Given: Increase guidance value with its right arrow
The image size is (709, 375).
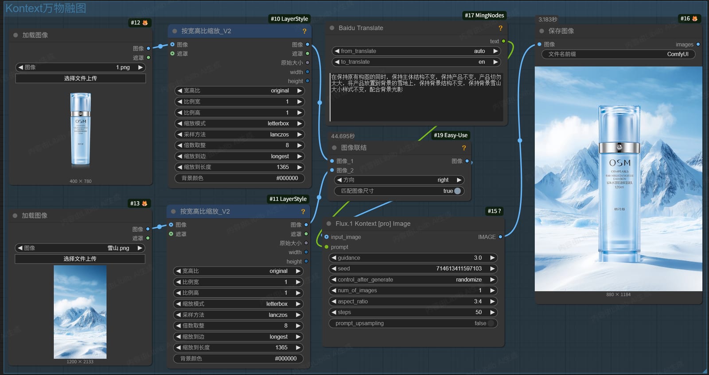Looking at the screenshot, I should [492, 258].
